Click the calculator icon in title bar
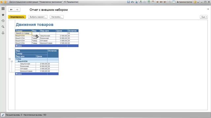 coord(149,2)
